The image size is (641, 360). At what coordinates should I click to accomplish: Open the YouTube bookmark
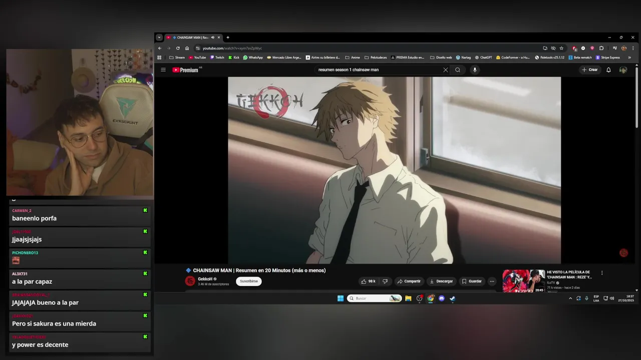pyautogui.click(x=197, y=57)
